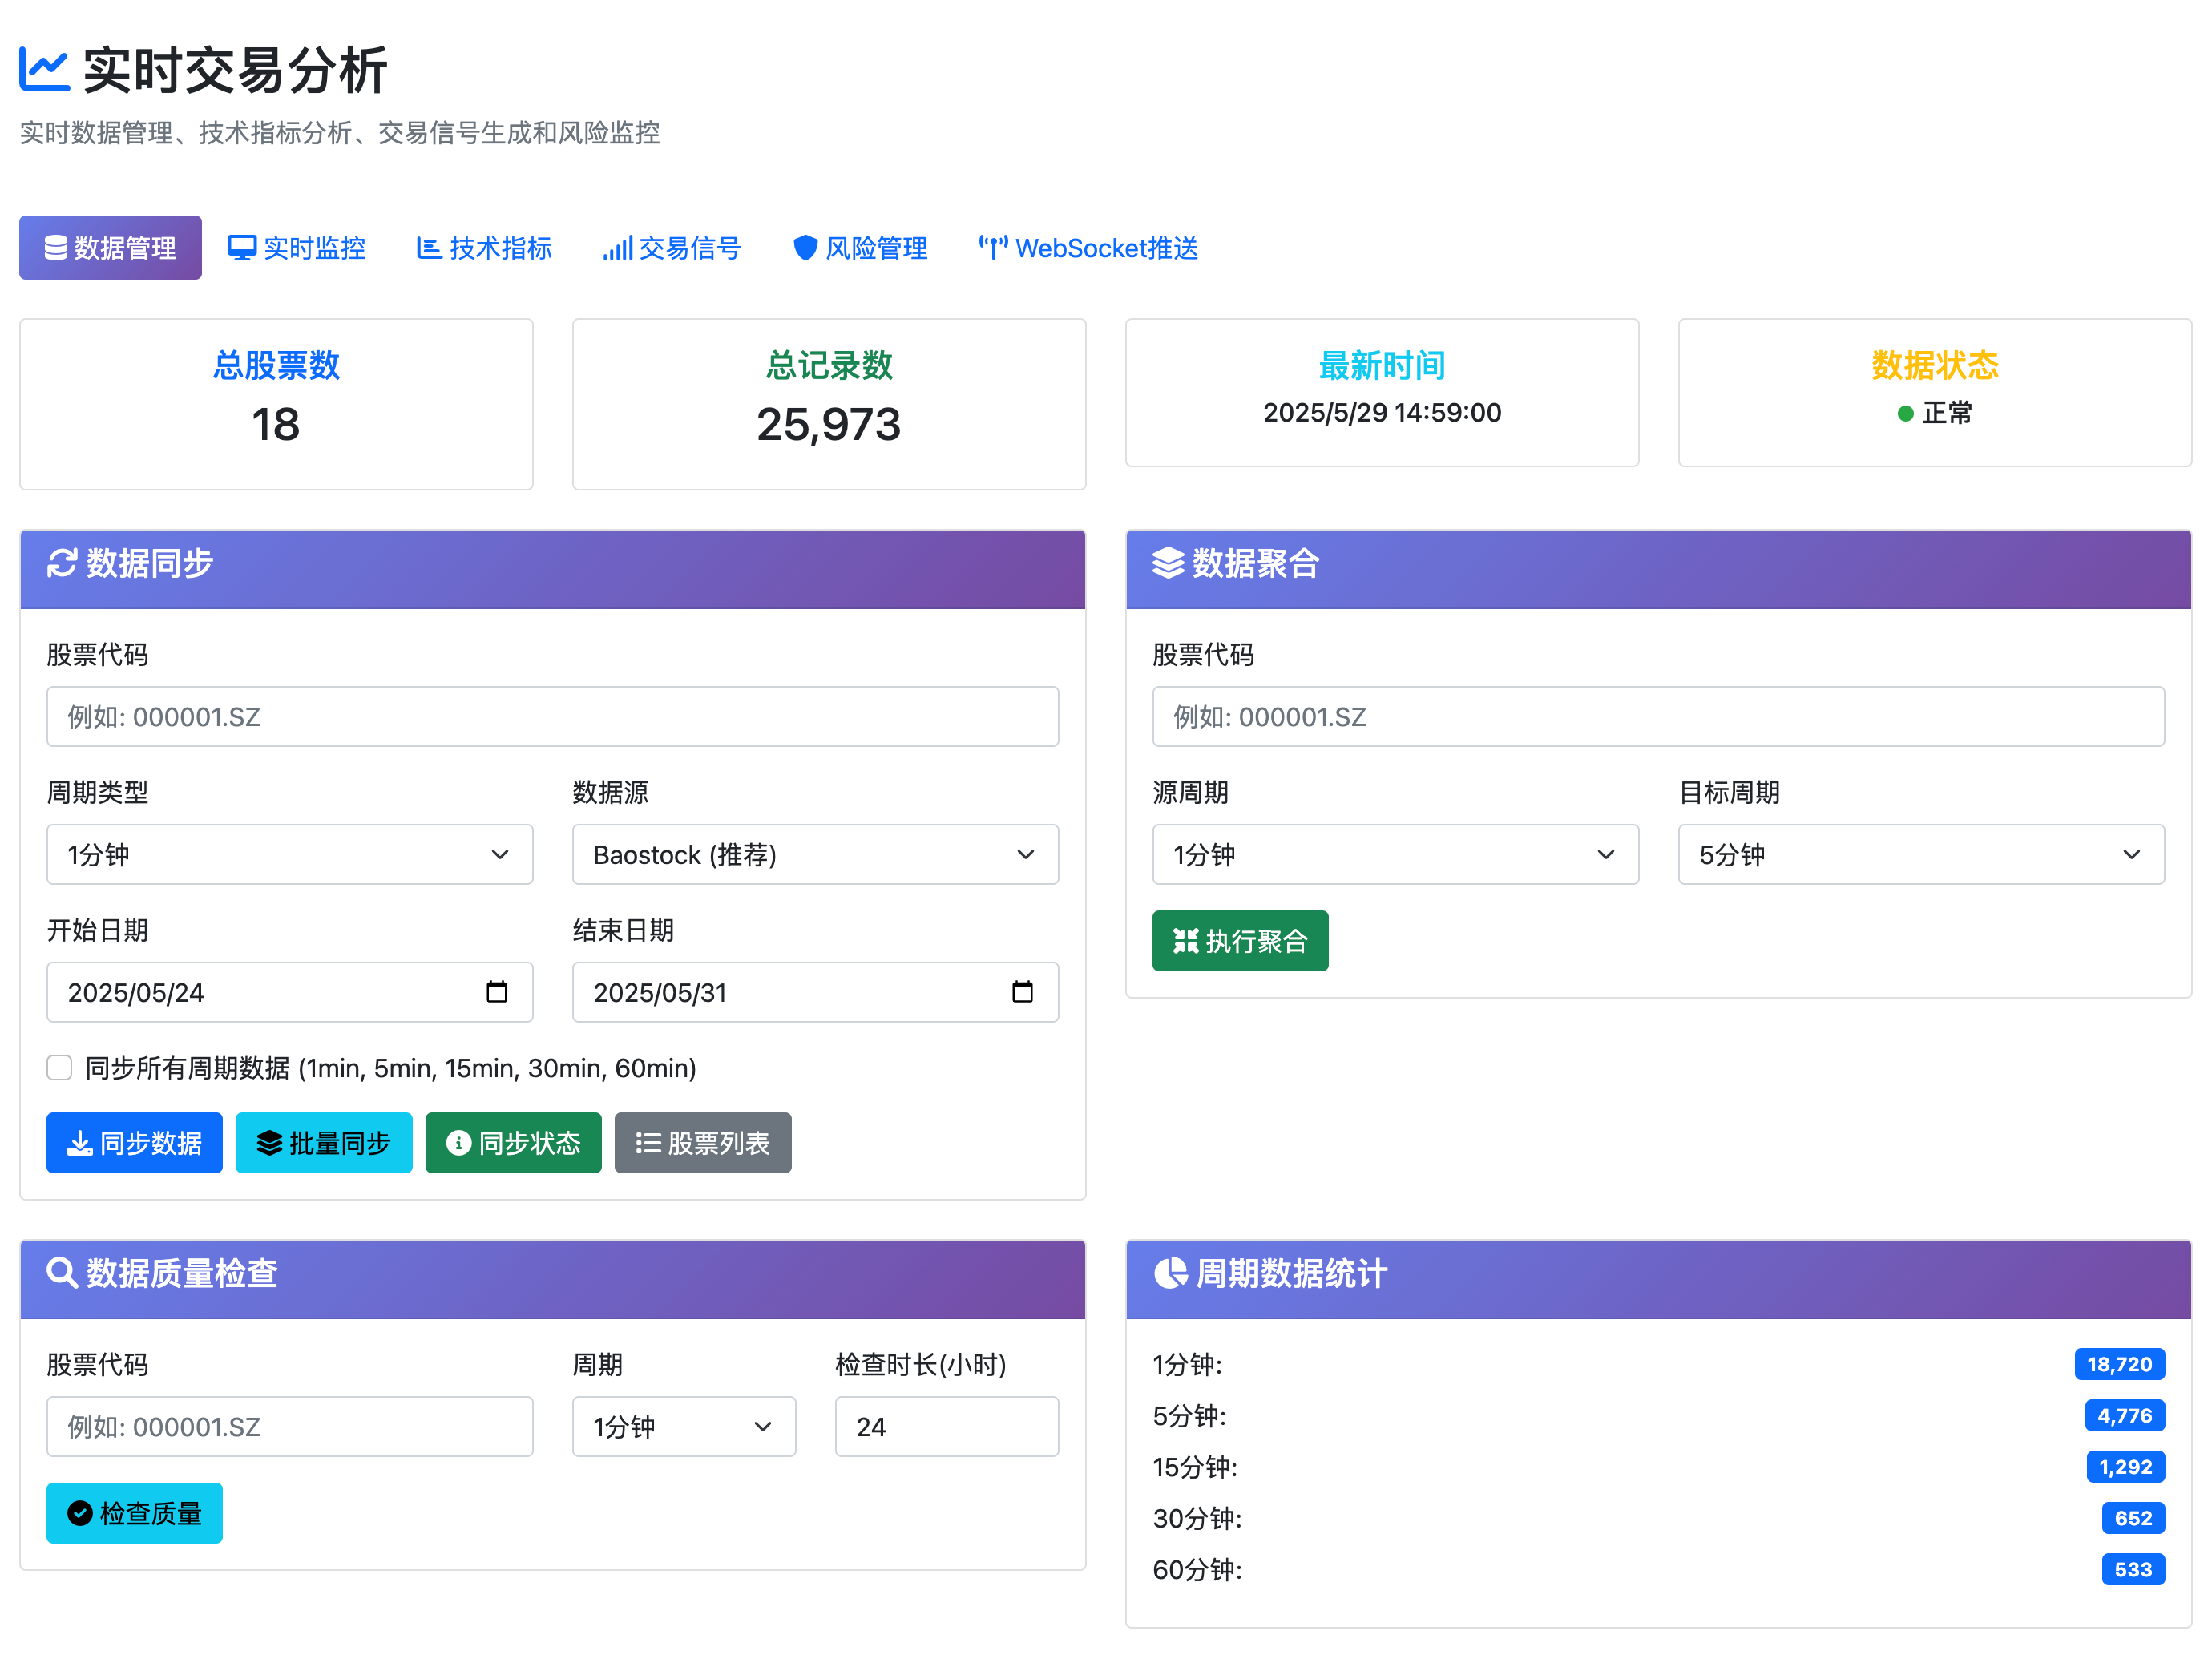Click the 执行聚合 button

(1239, 941)
